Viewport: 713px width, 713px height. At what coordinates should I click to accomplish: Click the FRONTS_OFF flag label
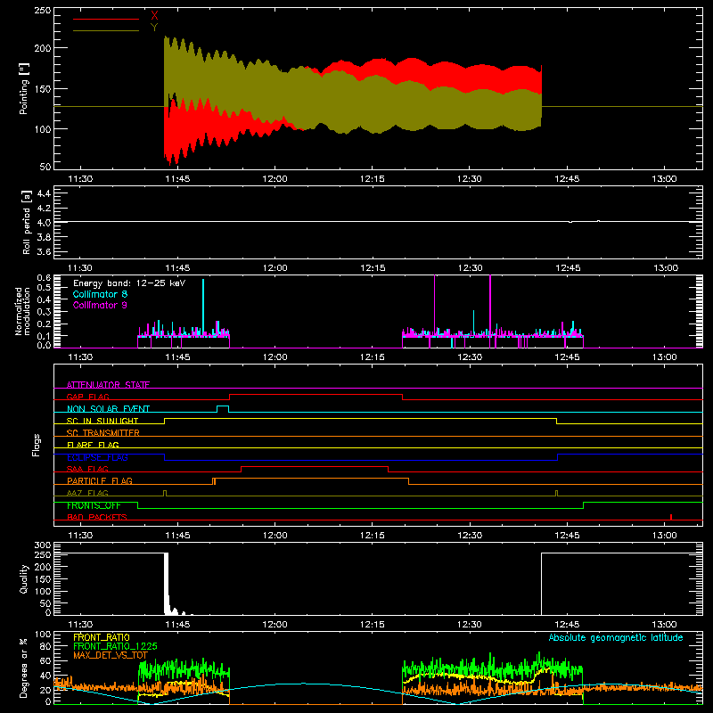pyautogui.click(x=94, y=505)
